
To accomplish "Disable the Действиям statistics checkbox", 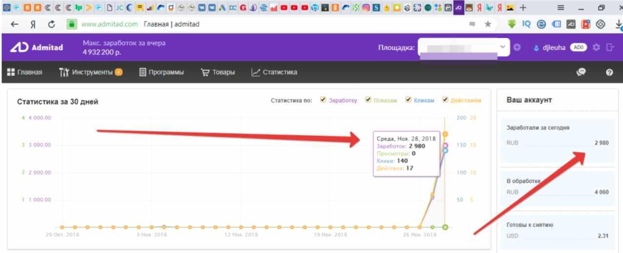I will pos(445,100).
